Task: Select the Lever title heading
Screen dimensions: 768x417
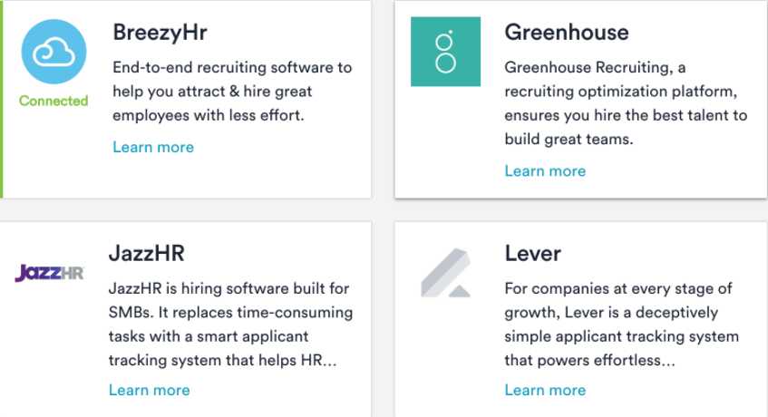Action: click(533, 254)
